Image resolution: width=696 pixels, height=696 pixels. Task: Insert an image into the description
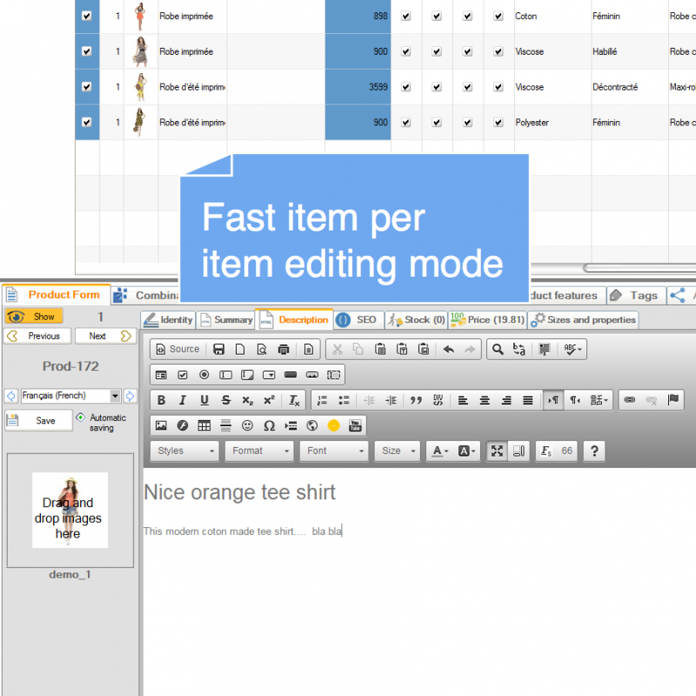coord(161,425)
